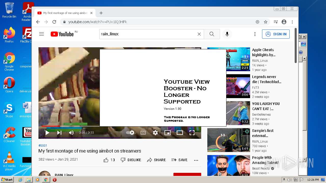This screenshot has width=326, height=183.
Task: Open Internet Explorer from taskbar
Action: 20,180
